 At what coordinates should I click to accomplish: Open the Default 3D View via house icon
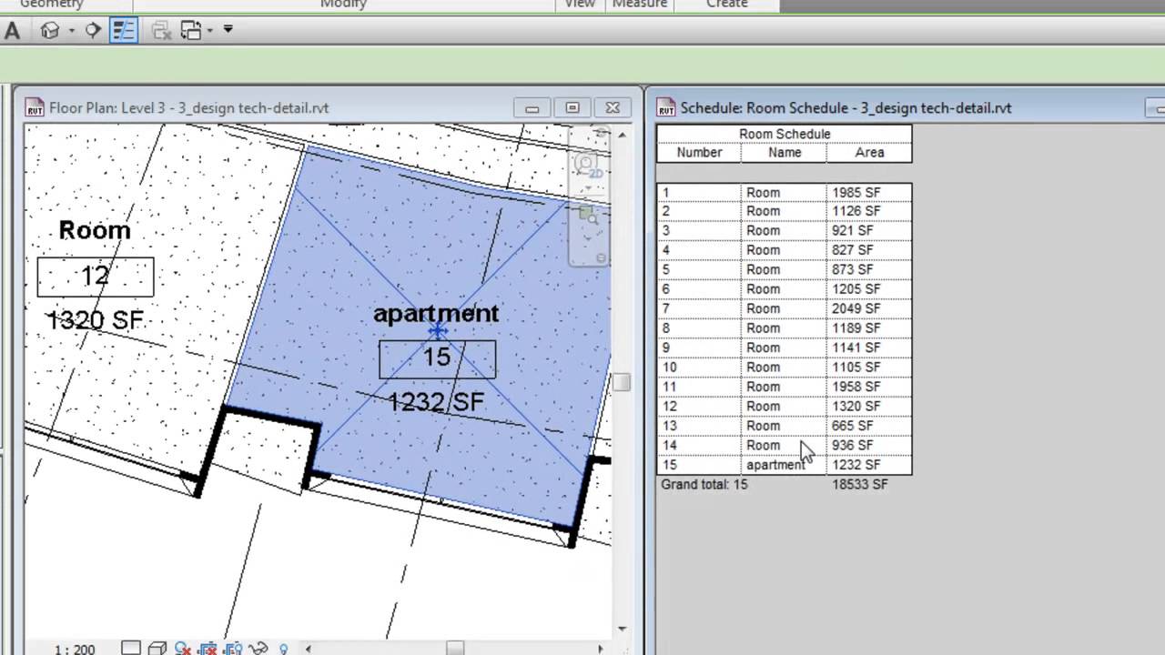point(49,30)
